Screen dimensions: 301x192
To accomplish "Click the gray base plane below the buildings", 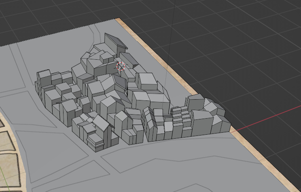I will 162,165.
